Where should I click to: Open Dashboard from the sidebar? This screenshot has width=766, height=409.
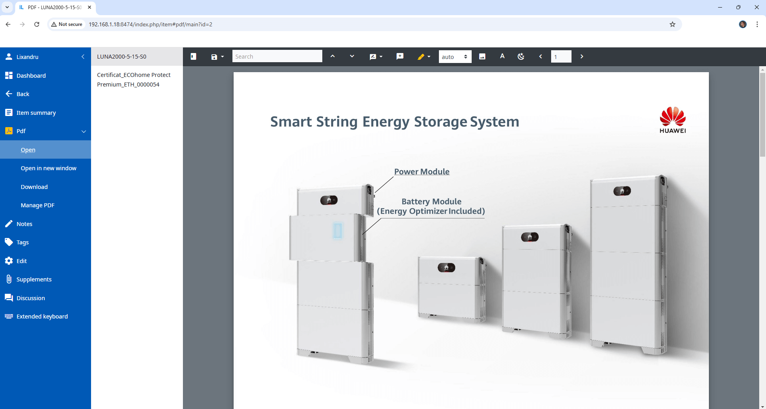point(46,76)
